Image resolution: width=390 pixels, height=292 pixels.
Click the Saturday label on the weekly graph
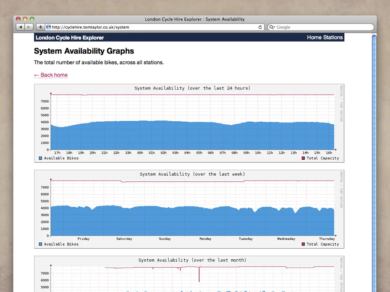tap(124, 239)
